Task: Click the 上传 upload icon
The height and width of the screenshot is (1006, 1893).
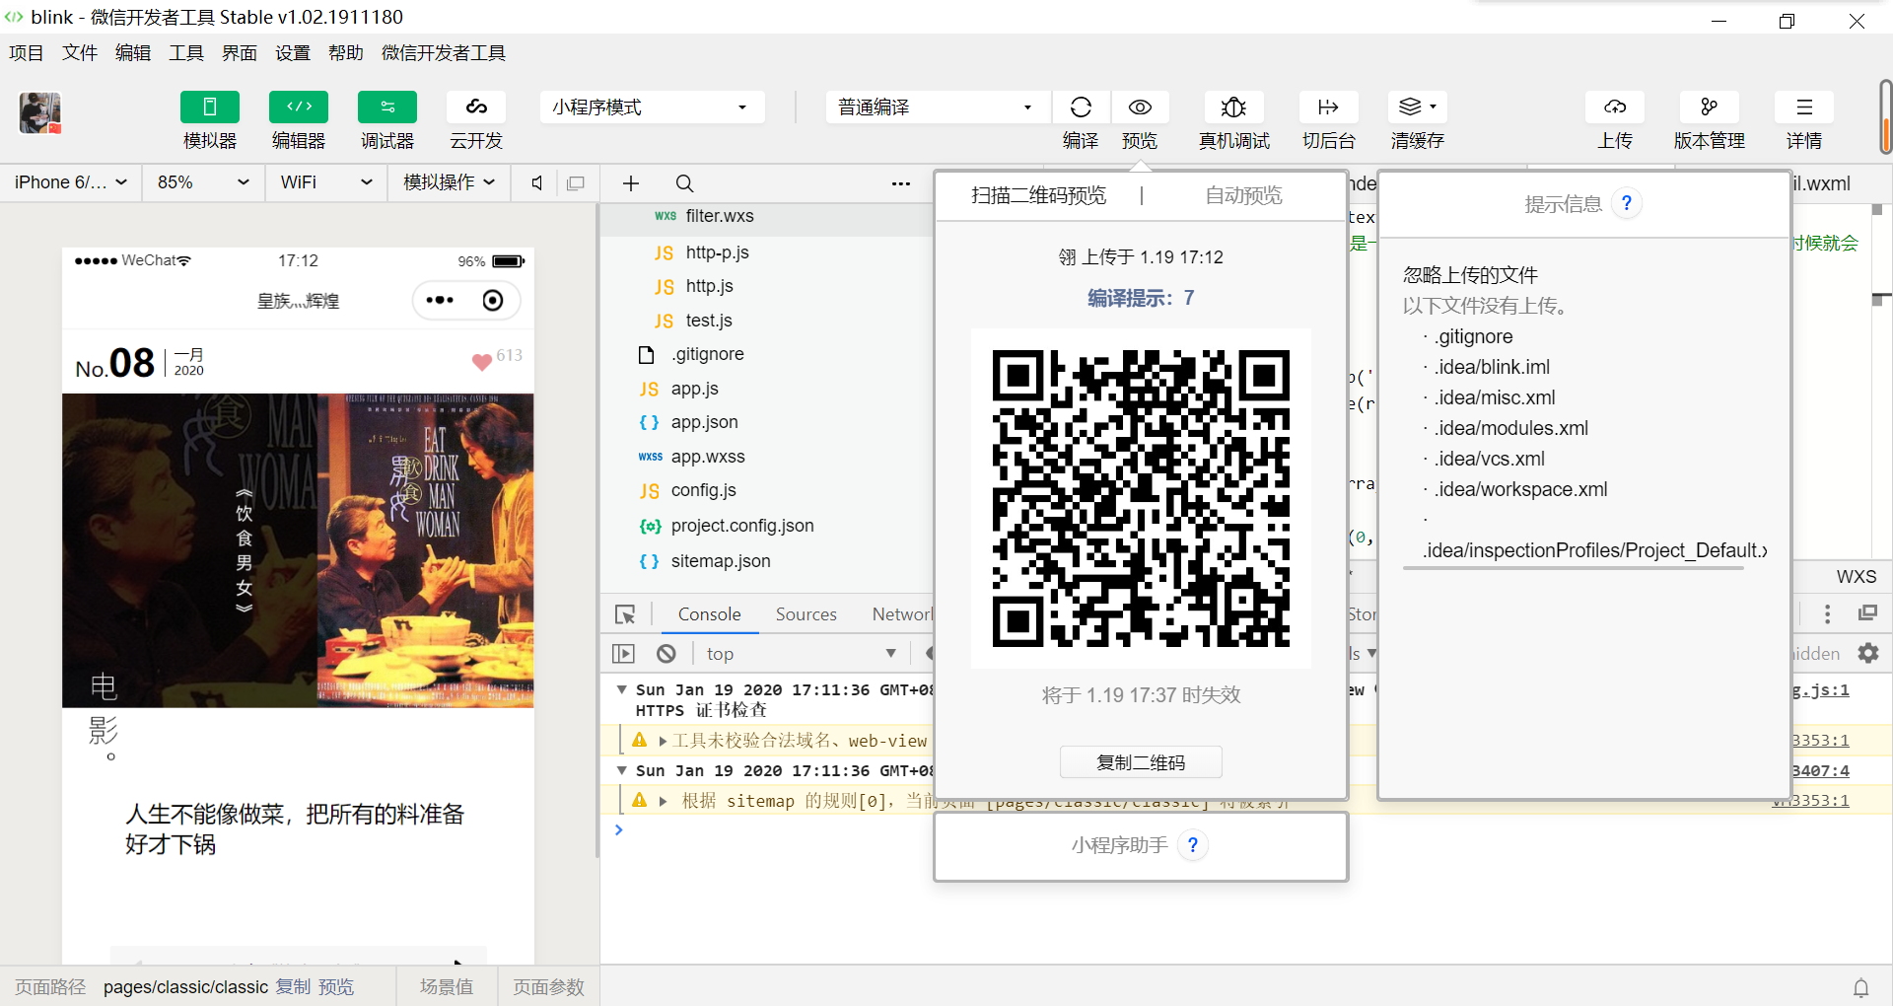Action: [1615, 107]
